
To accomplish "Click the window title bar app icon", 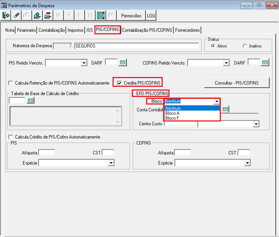I will click(4, 5).
